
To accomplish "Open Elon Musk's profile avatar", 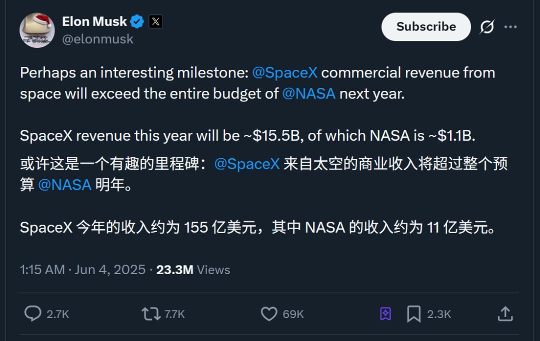I will tap(37, 30).
